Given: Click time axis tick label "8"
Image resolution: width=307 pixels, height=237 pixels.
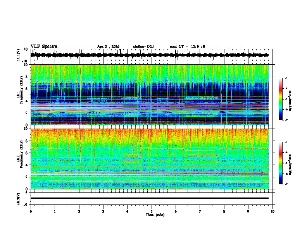Looking at the screenshot, I should click(x=224, y=211).
